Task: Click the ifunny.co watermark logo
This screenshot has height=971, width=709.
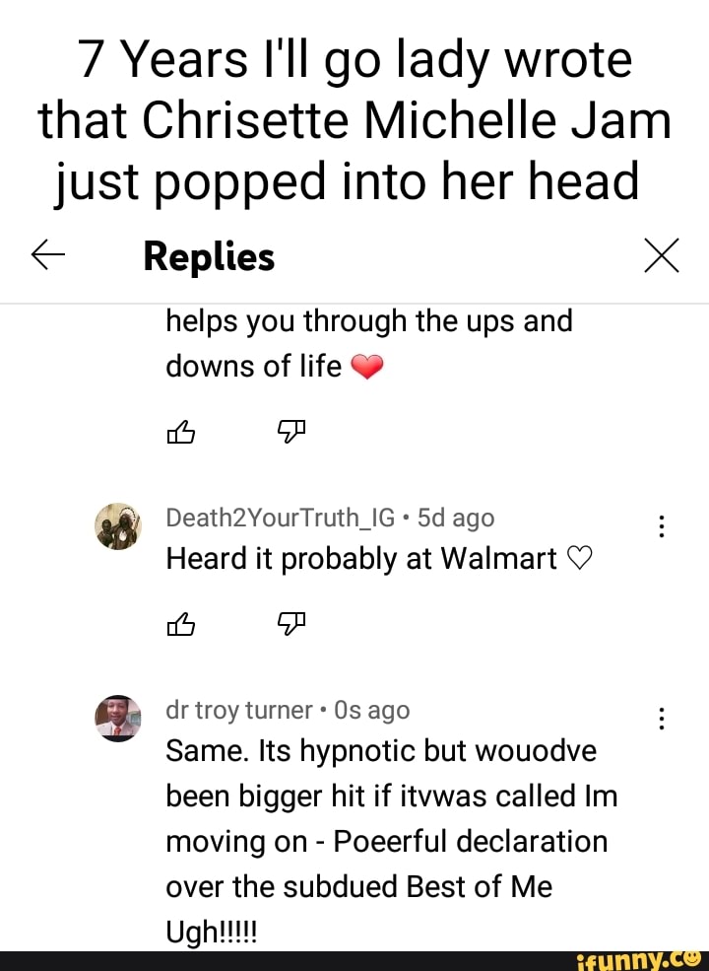Action: (638, 960)
